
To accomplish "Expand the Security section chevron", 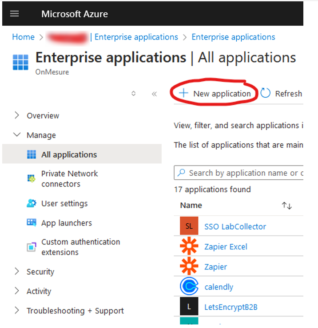I will pyautogui.click(x=17, y=271).
